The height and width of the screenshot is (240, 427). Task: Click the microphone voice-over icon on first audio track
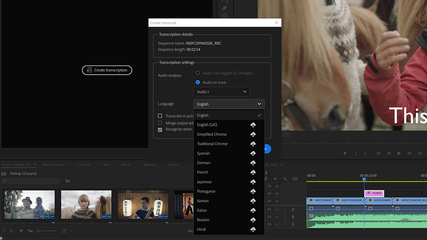(292, 210)
